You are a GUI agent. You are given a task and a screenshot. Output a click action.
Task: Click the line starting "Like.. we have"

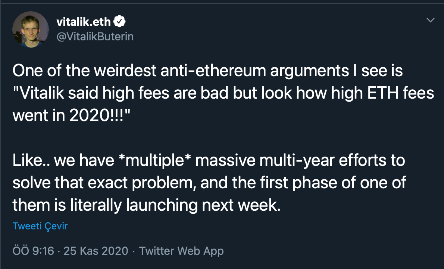point(209,161)
